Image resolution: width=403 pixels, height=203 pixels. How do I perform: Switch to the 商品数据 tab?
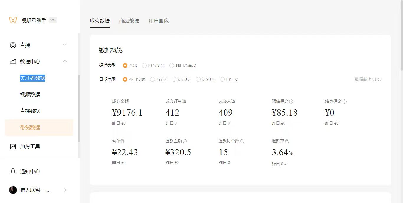(129, 21)
